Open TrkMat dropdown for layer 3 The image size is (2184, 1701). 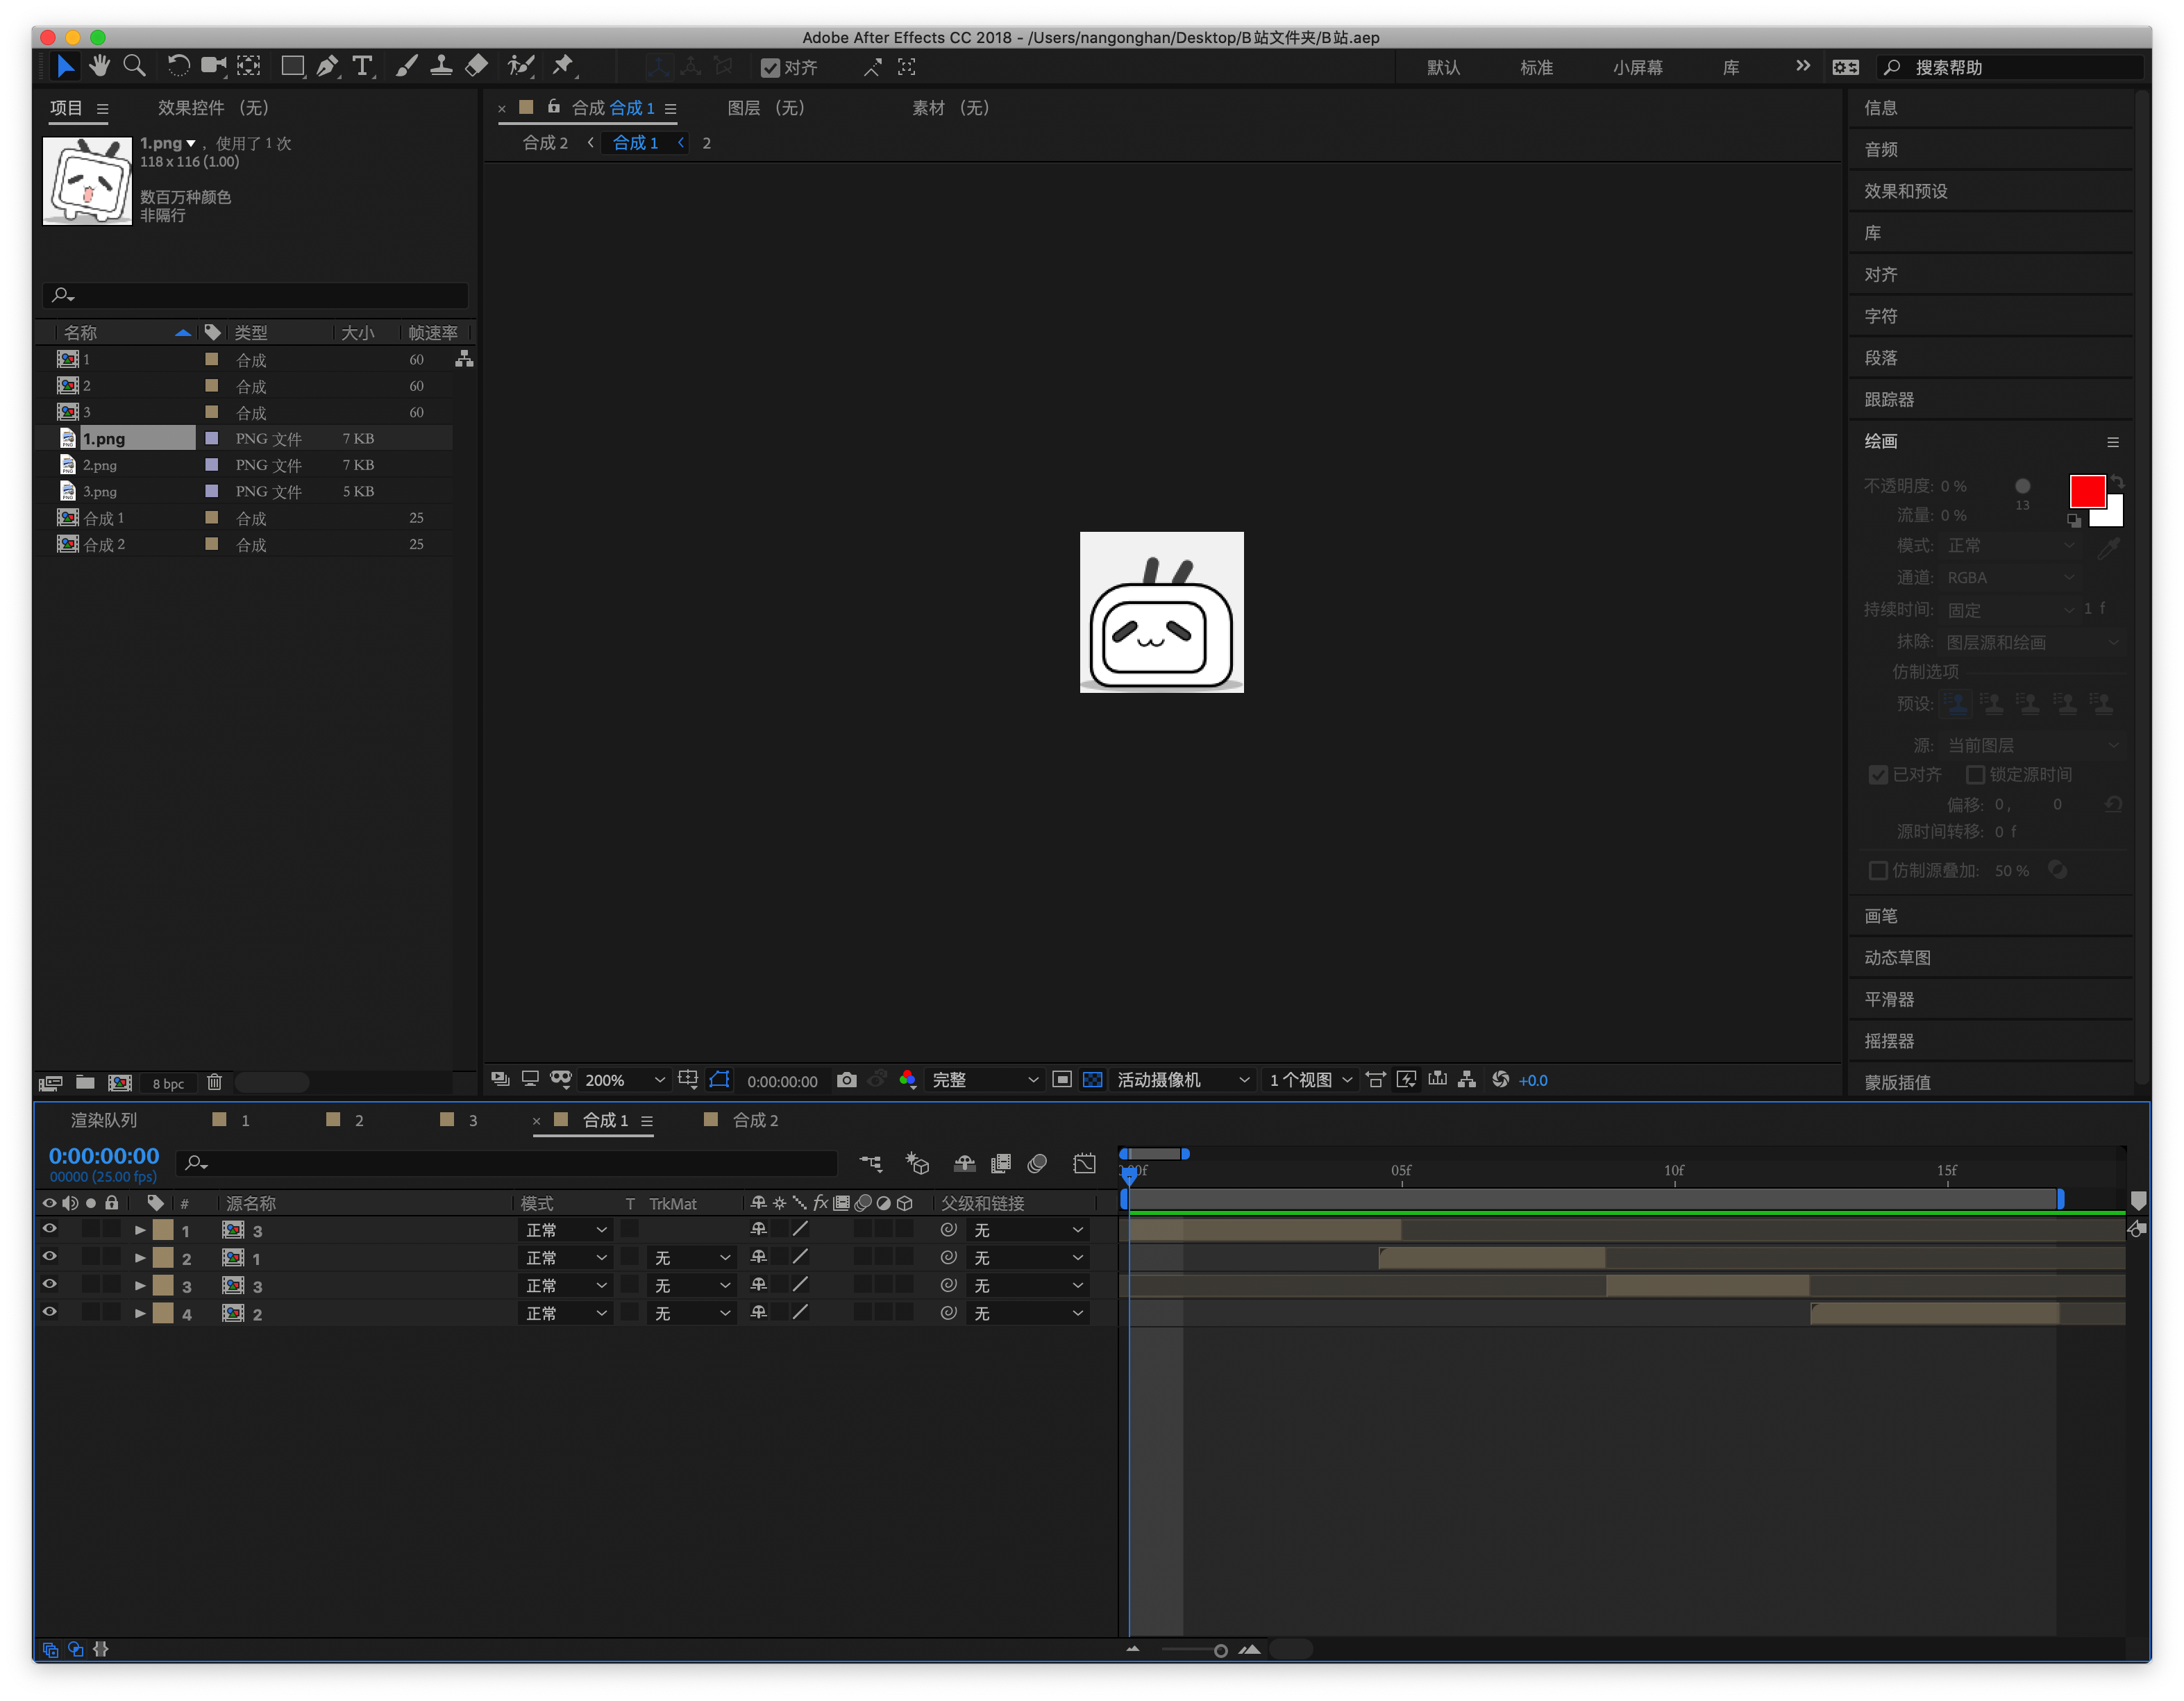[x=691, y=1286]
